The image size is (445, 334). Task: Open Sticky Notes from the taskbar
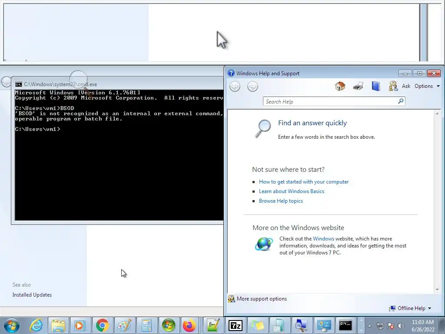[x=257, y=325]
